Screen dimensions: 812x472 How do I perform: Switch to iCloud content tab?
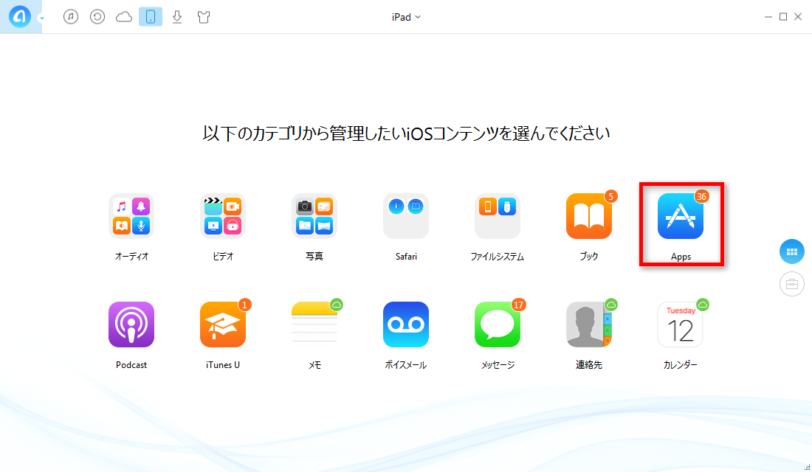tap(124, 16)
